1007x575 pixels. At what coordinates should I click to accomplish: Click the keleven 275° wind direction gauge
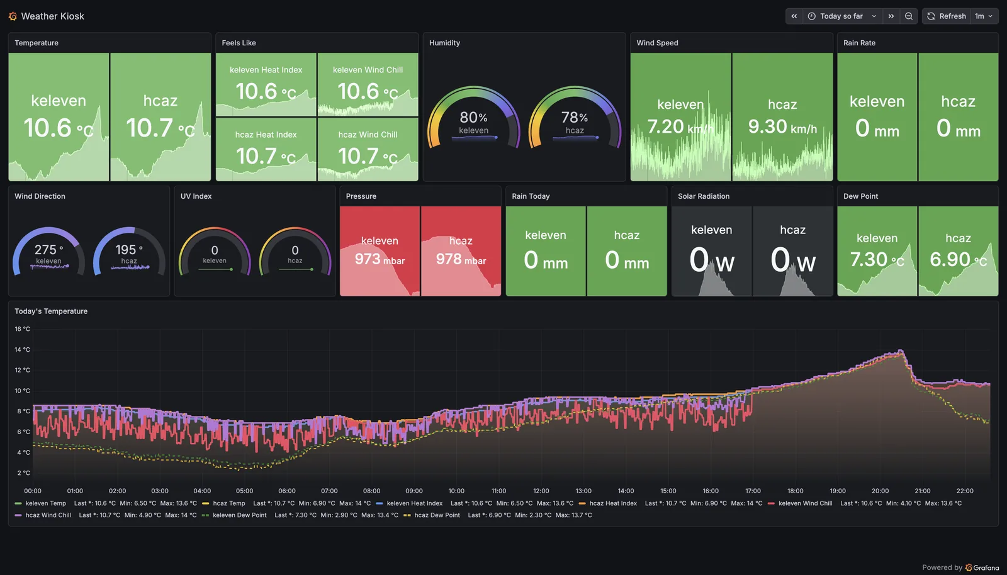tap(48, 252)
